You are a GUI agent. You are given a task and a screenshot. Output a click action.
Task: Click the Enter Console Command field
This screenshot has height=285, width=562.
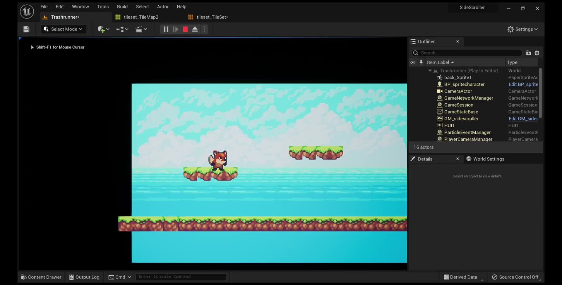[x=181, y=277]
